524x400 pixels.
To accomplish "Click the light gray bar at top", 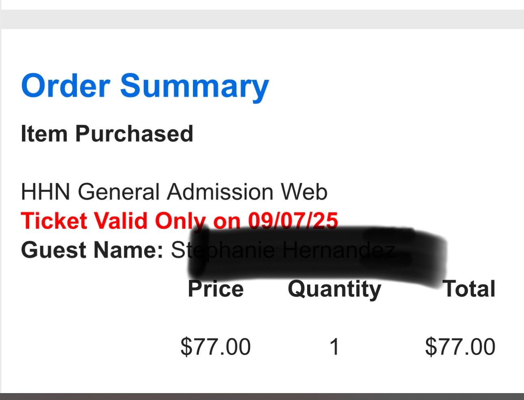I will [x=262, y=19].
